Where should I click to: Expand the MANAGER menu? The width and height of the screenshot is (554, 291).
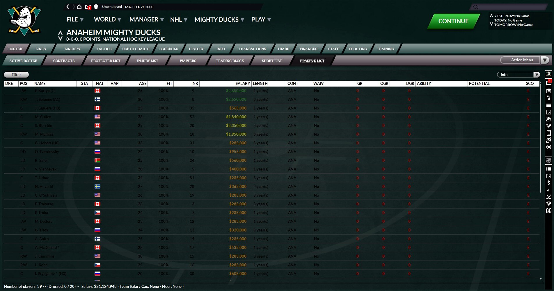click(146, 19)
